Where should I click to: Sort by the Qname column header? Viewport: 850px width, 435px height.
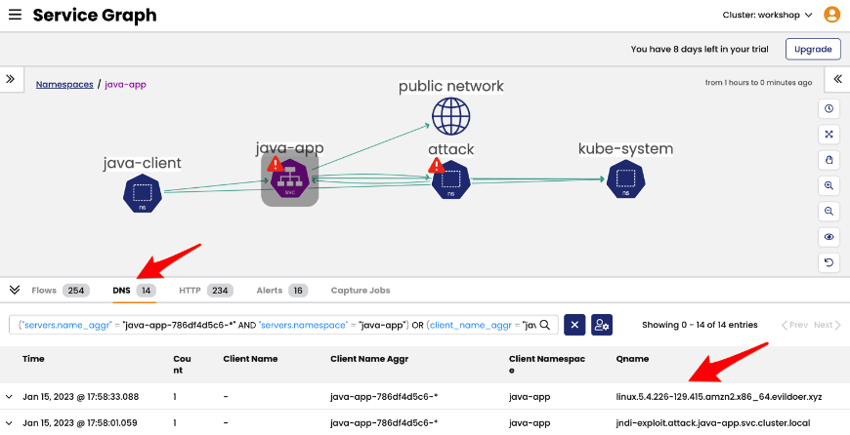pyautogui.click(x=632, y=359)
